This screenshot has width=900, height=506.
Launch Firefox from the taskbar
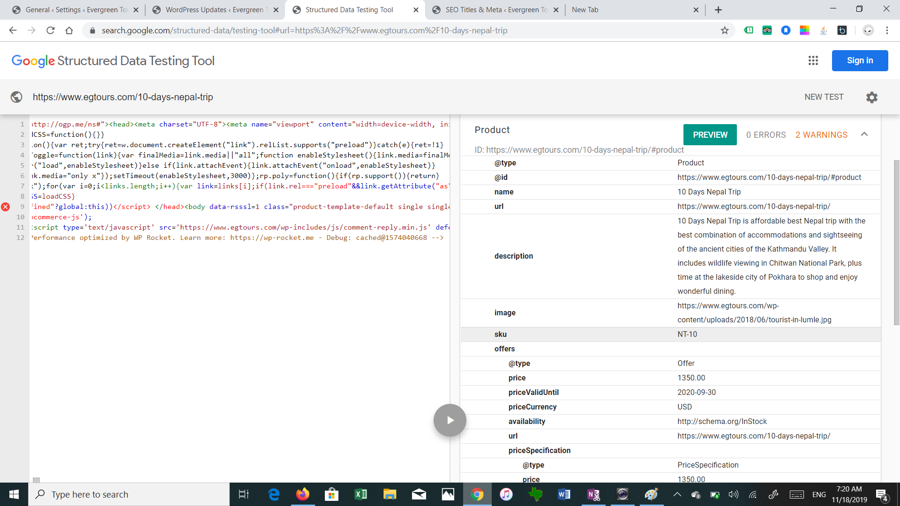click(303, 494)
